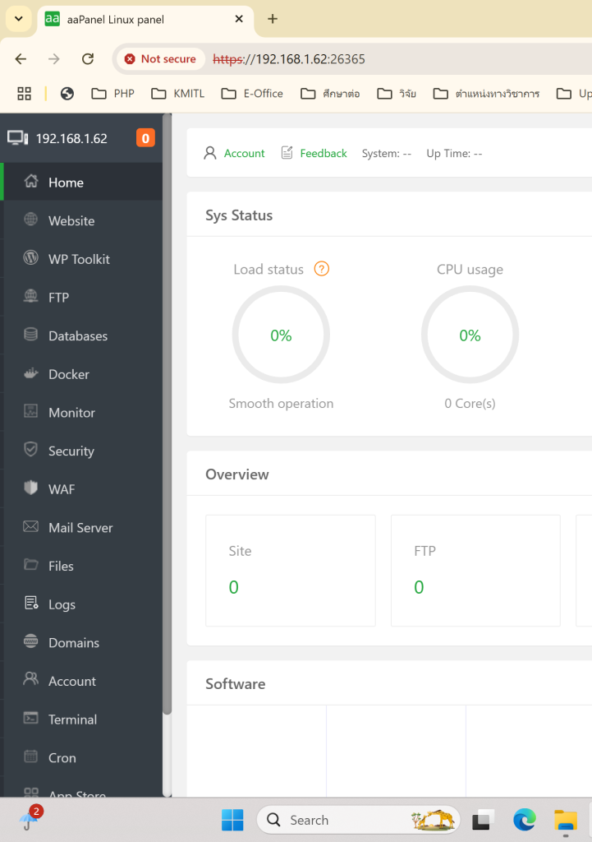Click the Up Time status text
Viewport: 592px width, 842px height.
click(x=454, y=153)
